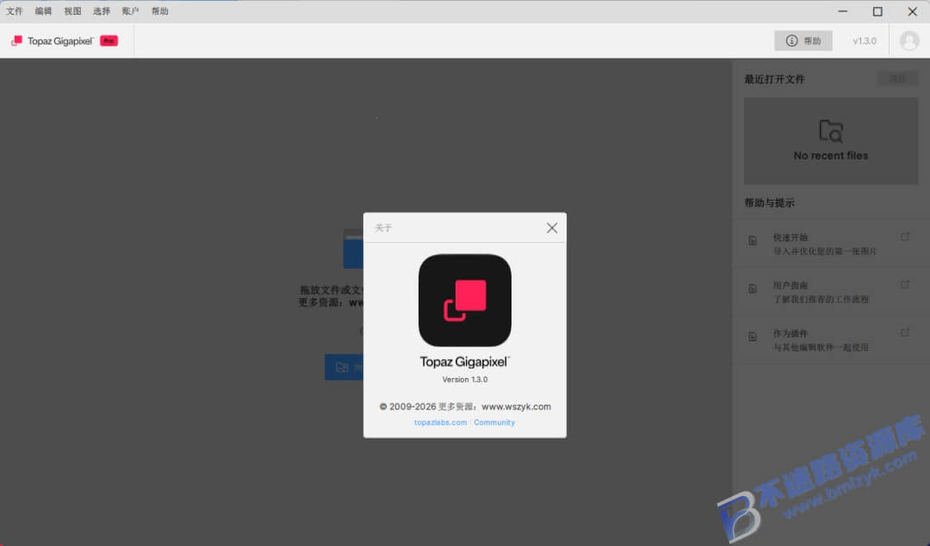Open the 帮助 menu in the menu bar
Screen dimensions: 930x546
tap(159, 11)
